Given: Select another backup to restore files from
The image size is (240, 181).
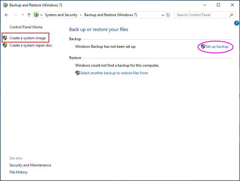Looking at the screenshot, I should click(114, 73).
